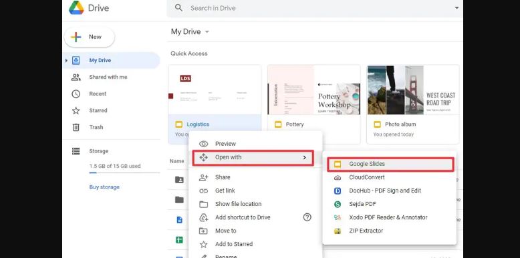Click the Google Drive logo
Viewport: 520px width, 258px height.
[76, 7]
